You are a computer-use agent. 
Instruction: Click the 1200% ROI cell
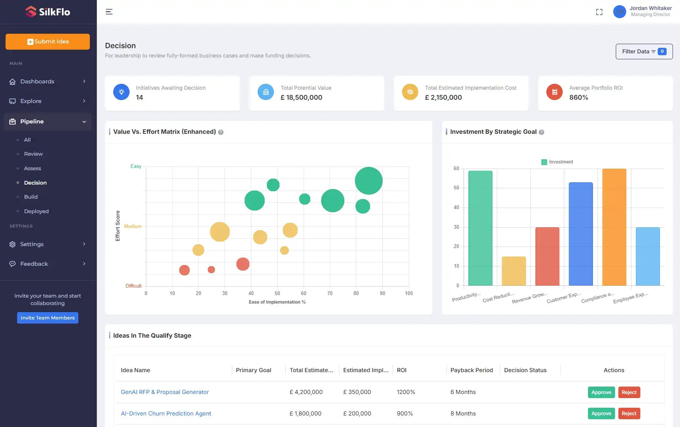point(406,392)
